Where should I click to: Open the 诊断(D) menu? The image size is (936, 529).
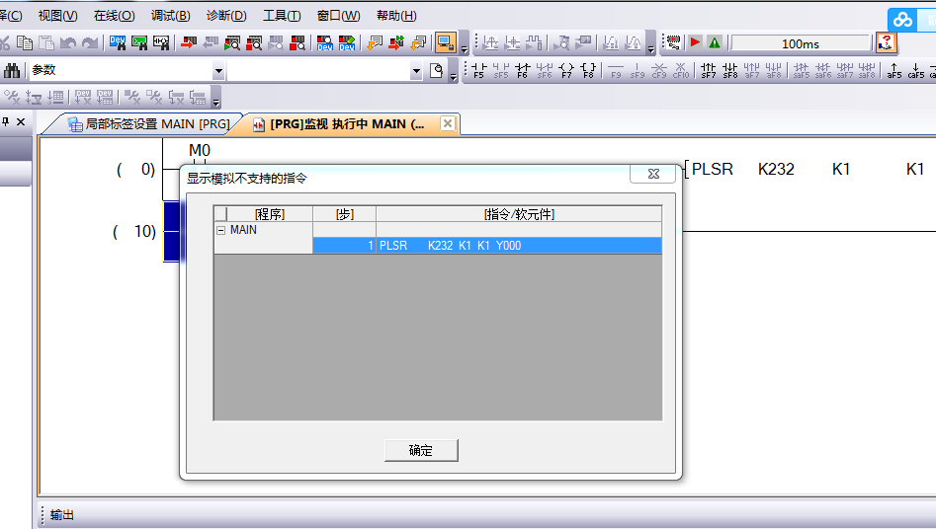click(x=226, y=16)
